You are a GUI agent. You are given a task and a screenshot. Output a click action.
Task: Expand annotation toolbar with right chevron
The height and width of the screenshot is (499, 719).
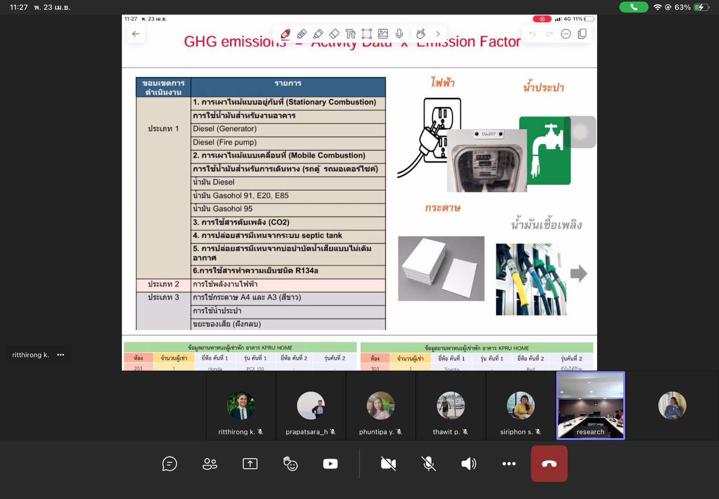[x=438, y=34]
